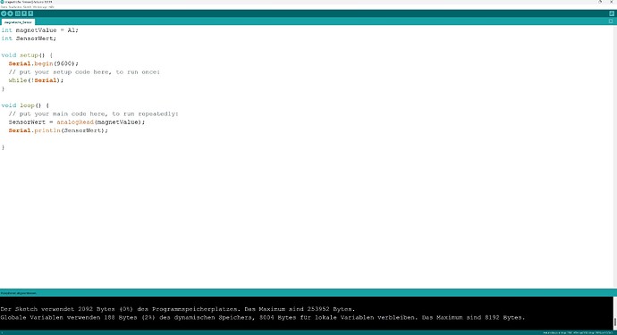Close the Arduino IDE window
The height and width of the screenshot is (335, 617).
pos(612,2)
